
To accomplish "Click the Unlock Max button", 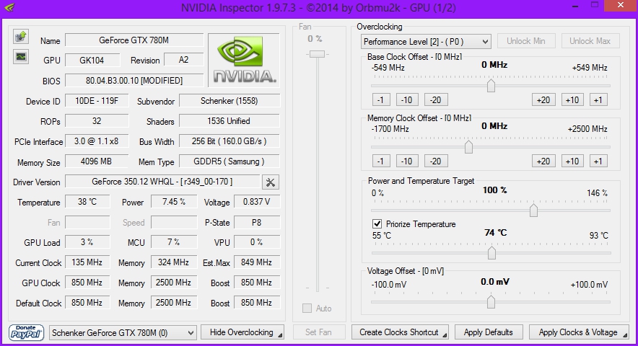I will coord(590,41).
